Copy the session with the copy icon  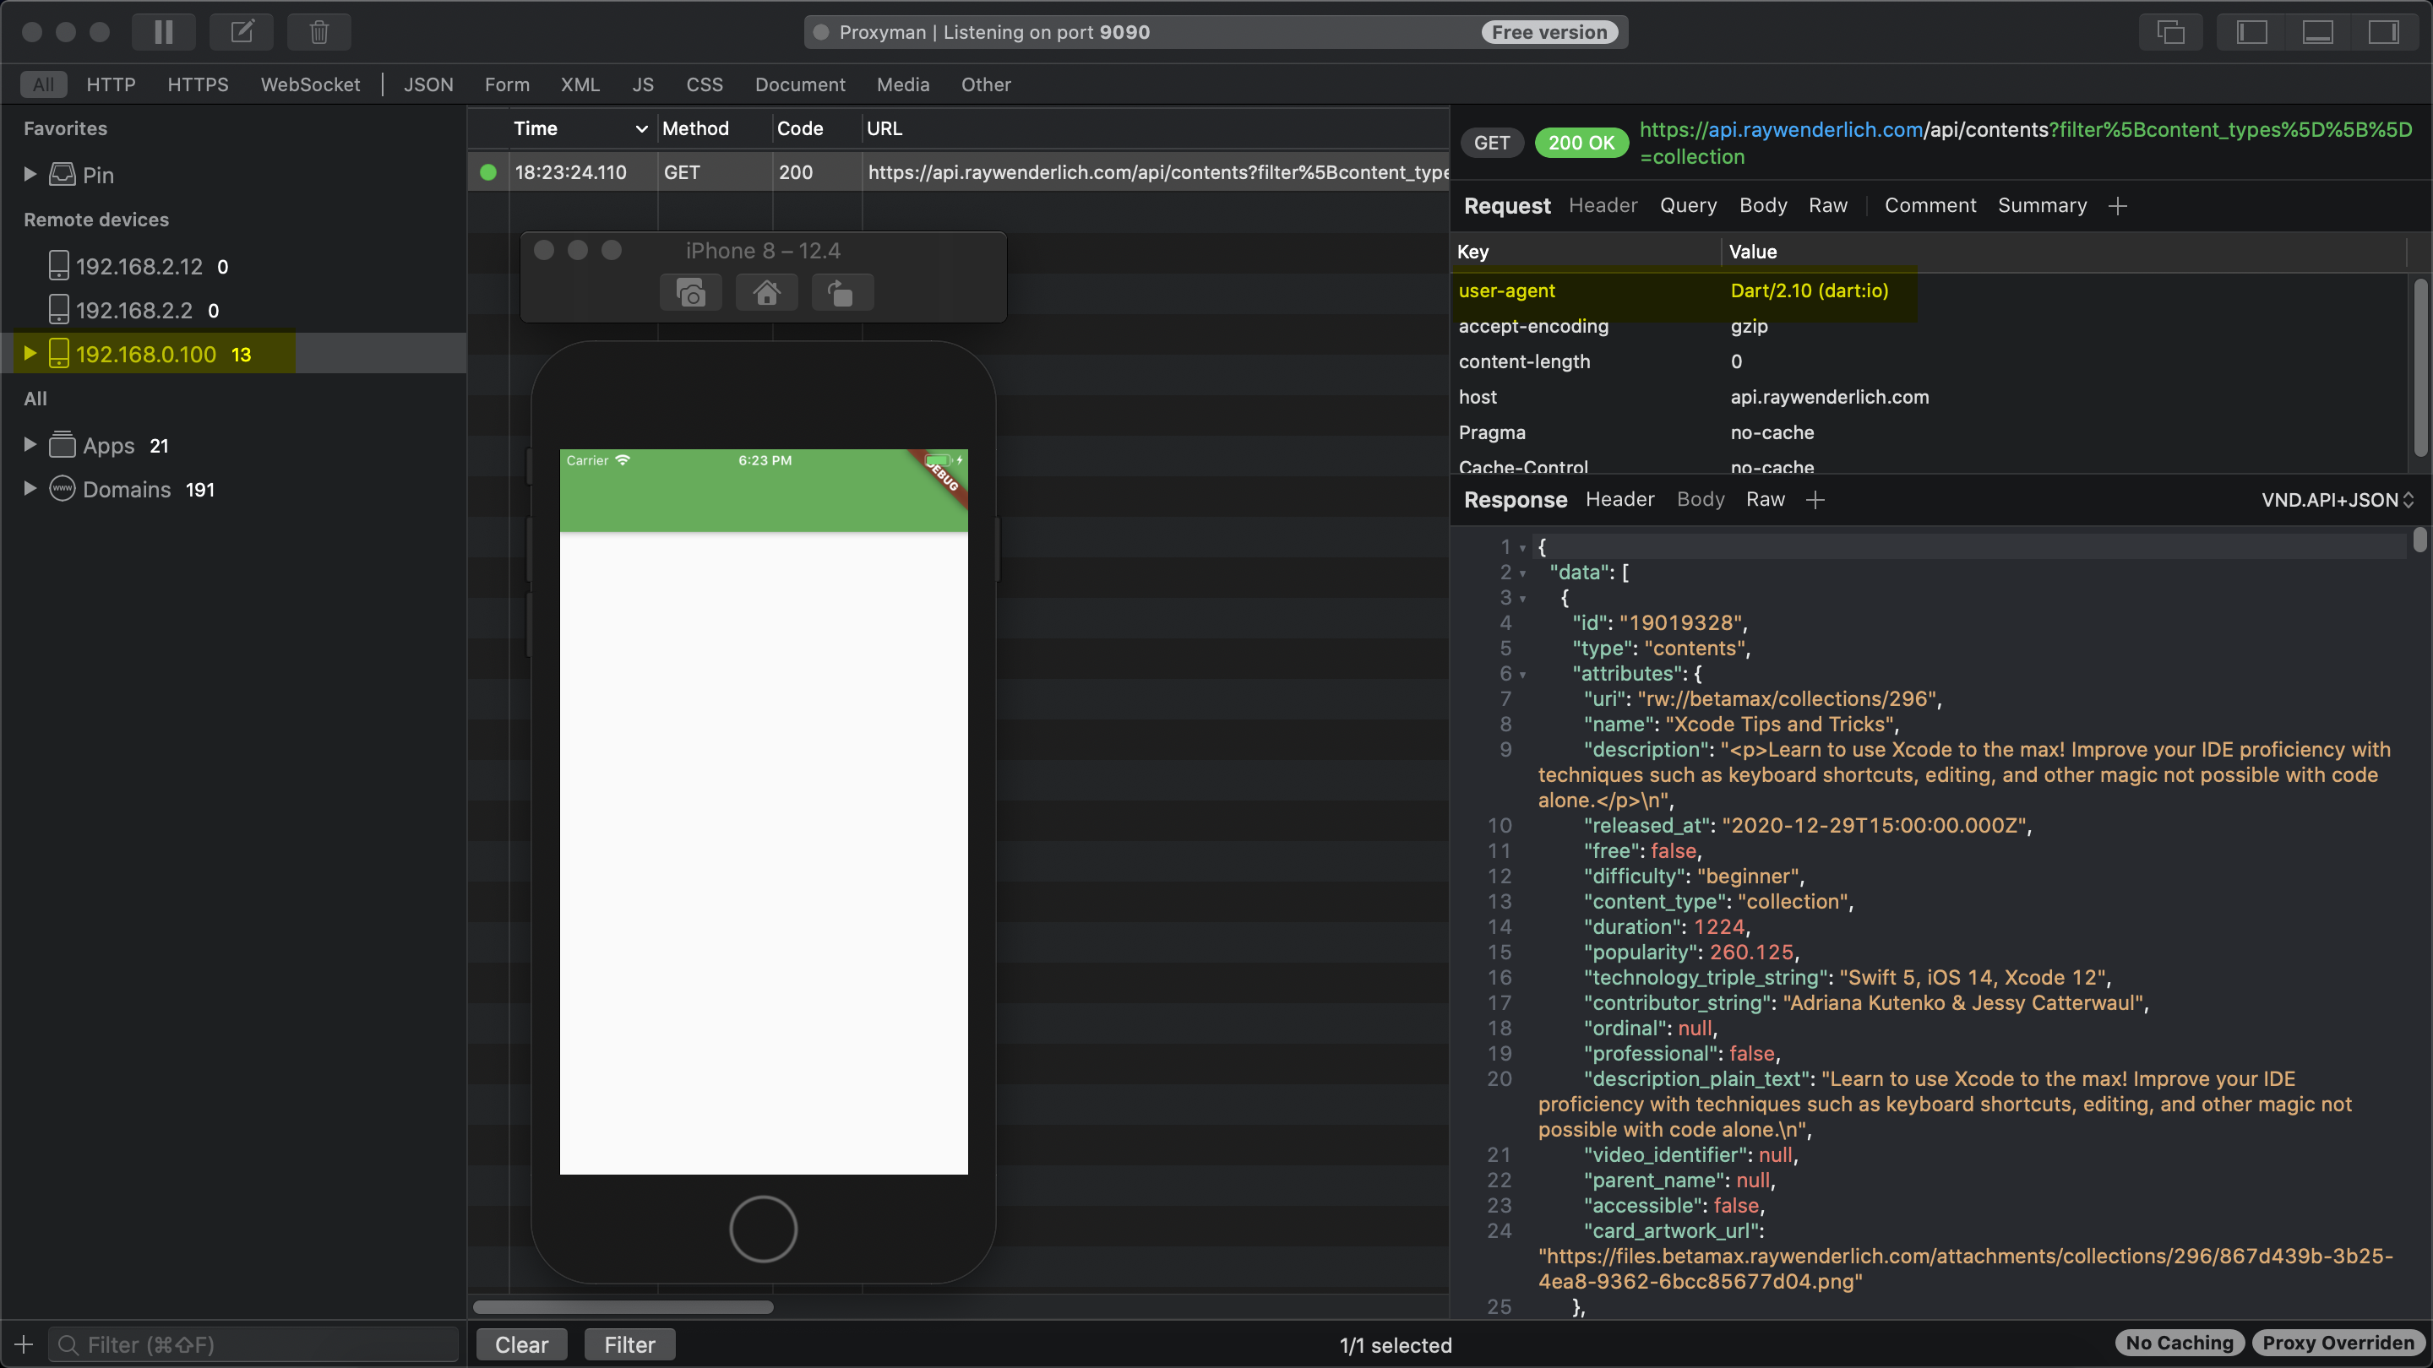(x=2170, y=31)
